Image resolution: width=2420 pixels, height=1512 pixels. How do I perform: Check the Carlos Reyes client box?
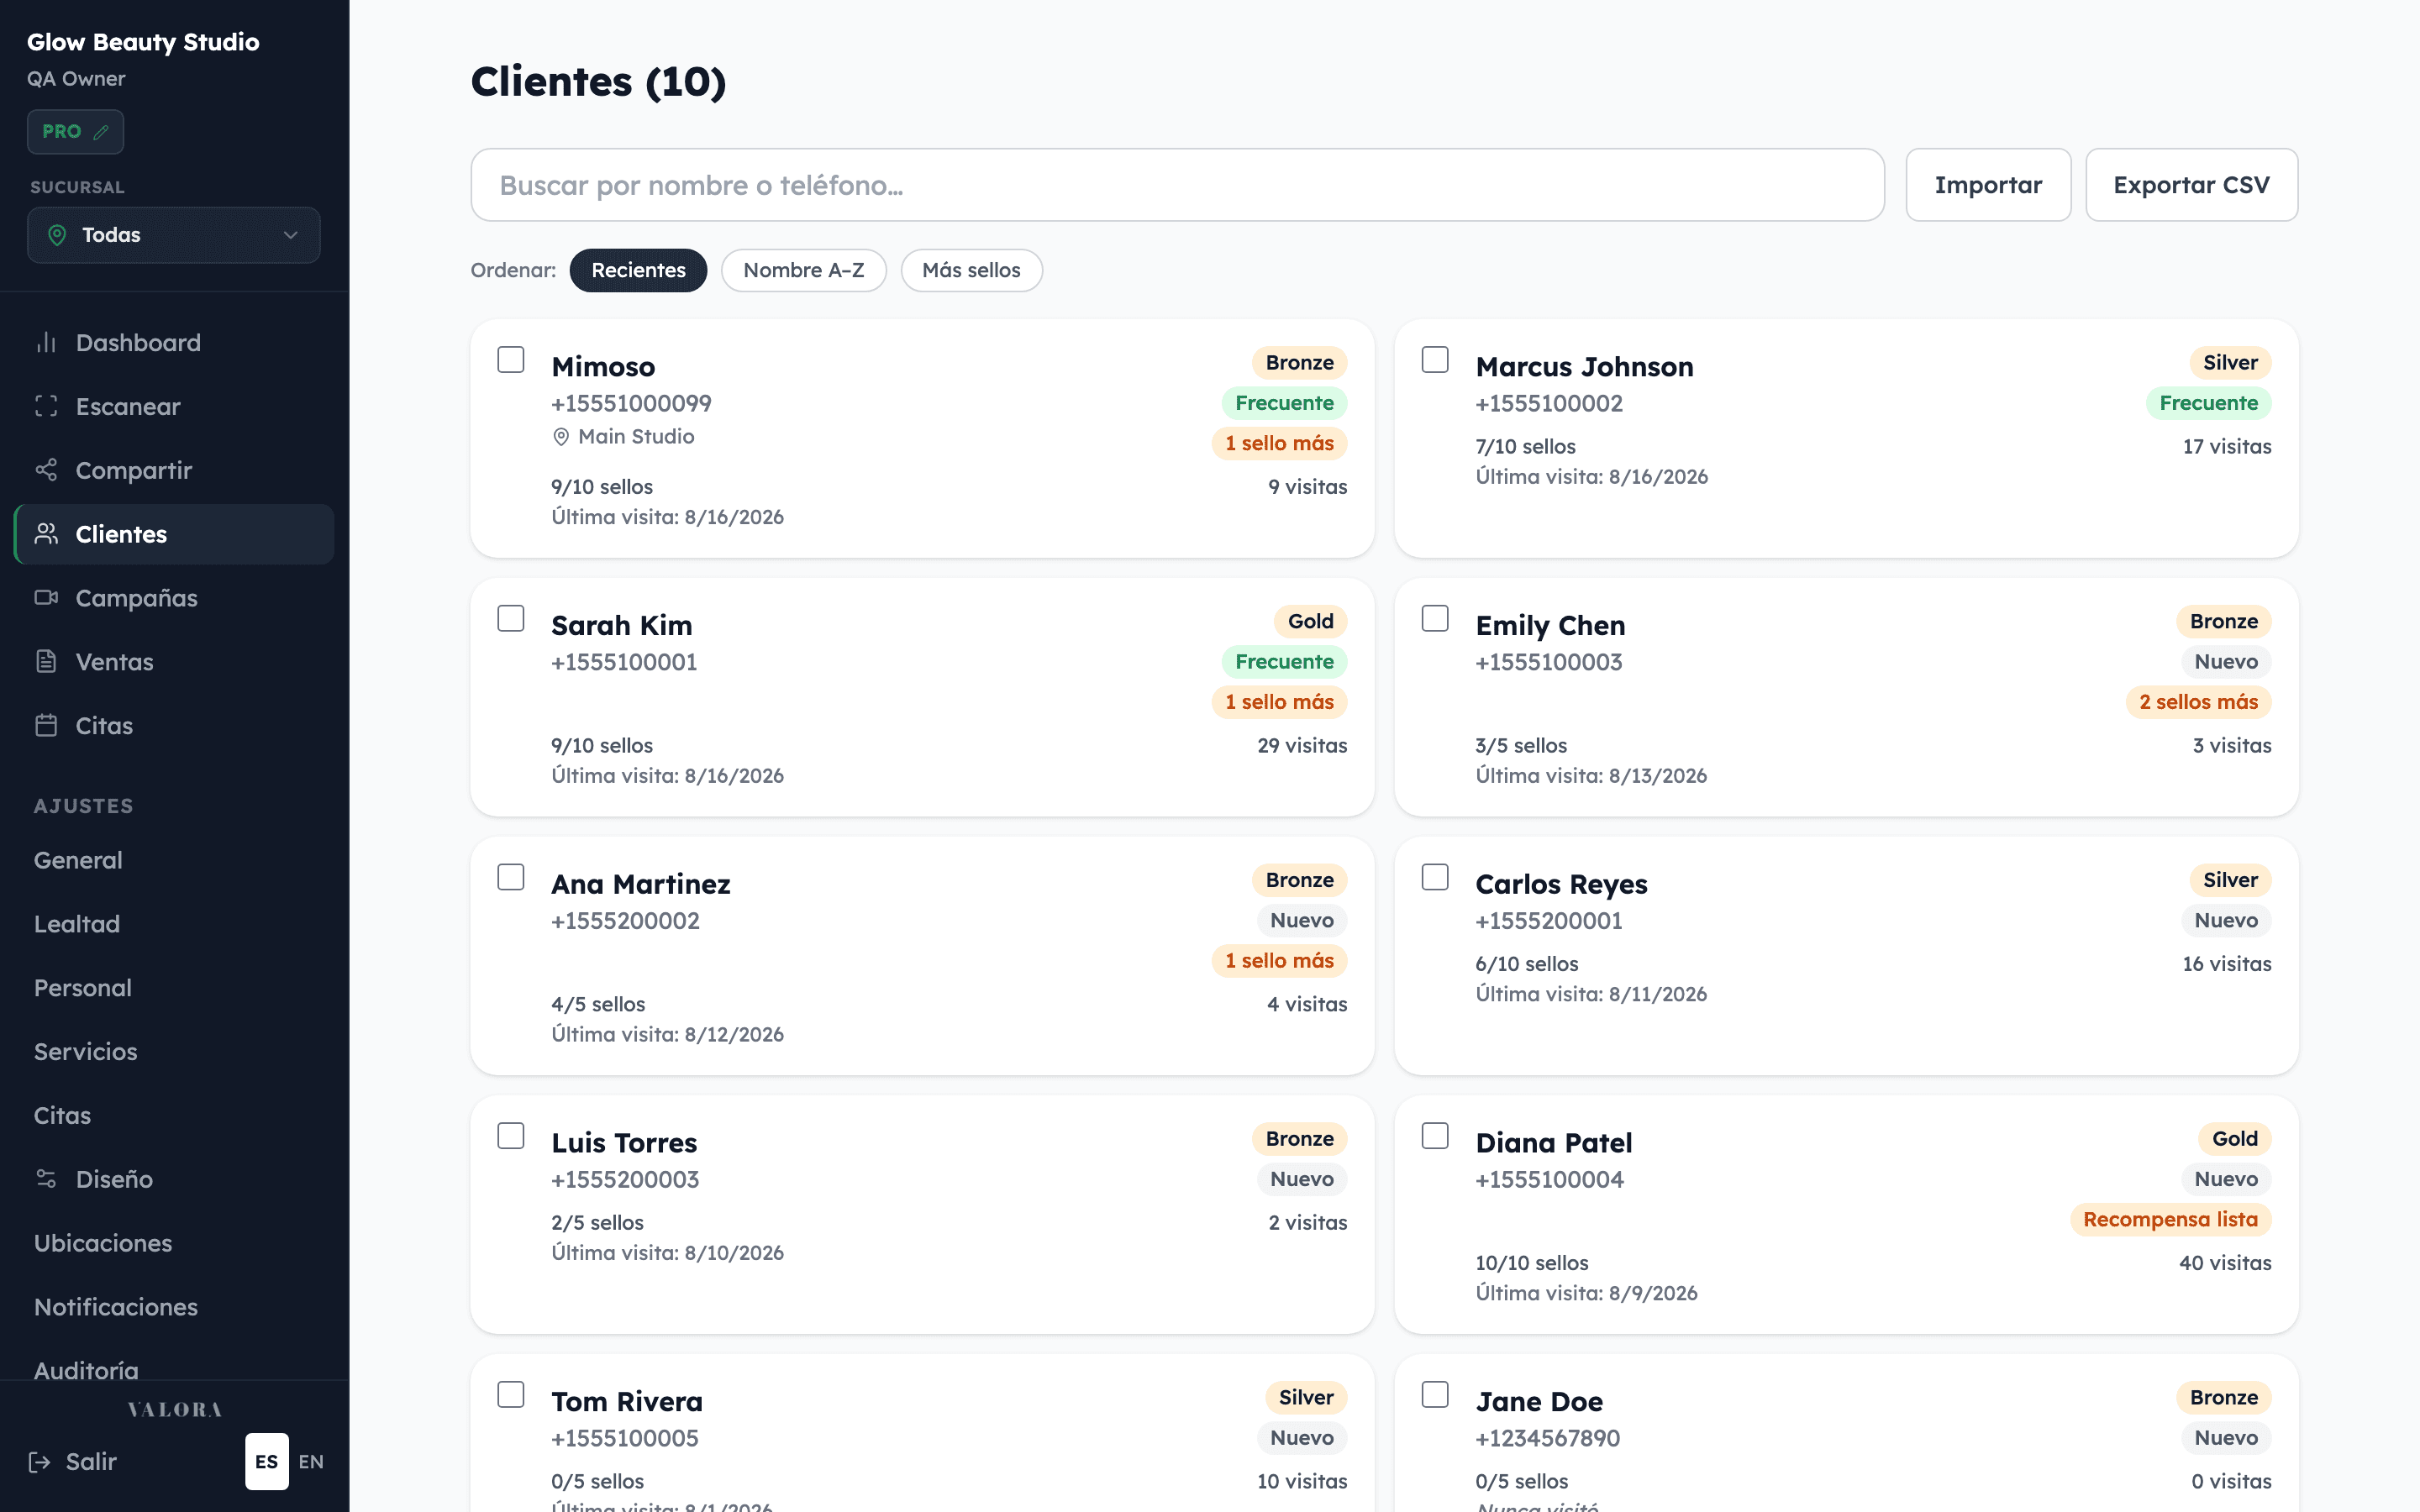1435,877
